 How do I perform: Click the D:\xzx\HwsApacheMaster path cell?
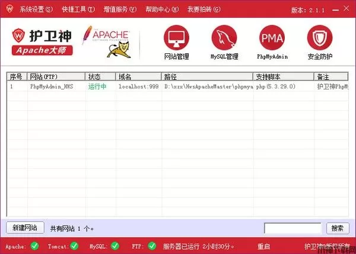[209, 86]
